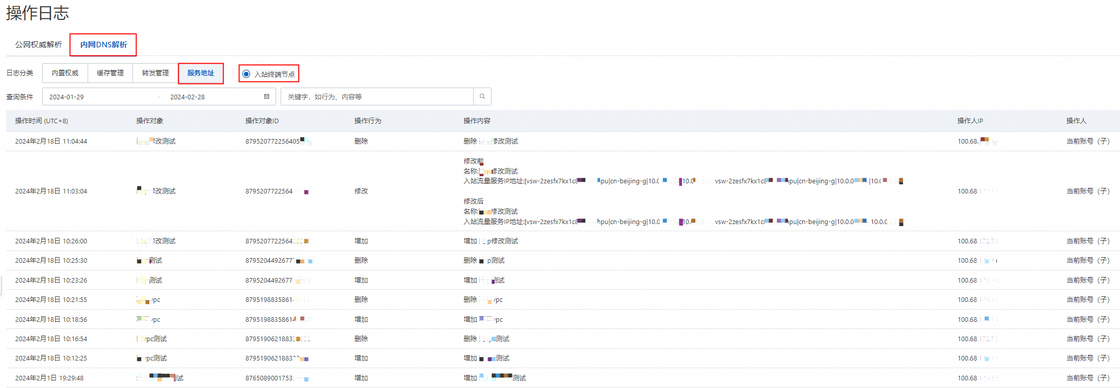Click 删除 action cell in 11:04:44 row

click(x=361, y=141)
